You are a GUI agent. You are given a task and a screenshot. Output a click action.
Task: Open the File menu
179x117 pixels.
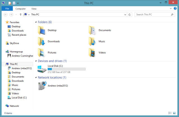pos(7,9)
